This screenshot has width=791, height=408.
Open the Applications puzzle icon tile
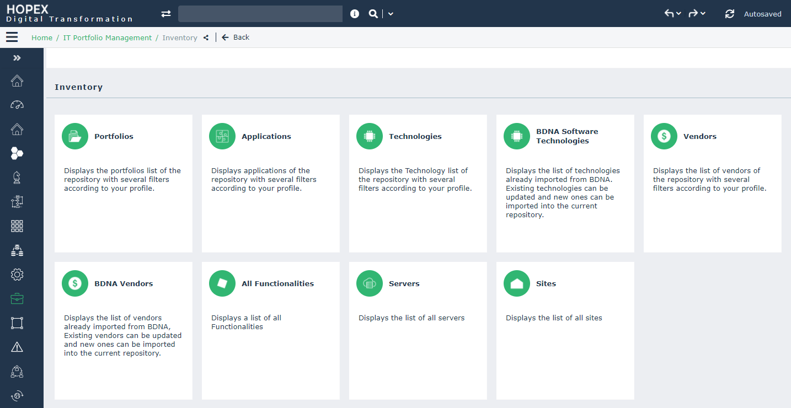coord(222,136)
